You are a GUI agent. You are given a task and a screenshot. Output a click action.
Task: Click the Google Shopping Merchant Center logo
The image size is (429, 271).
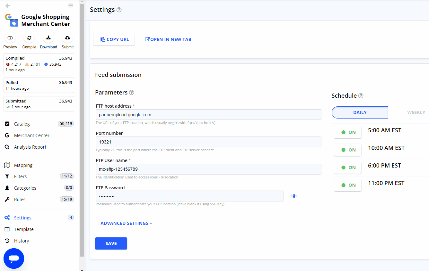[x=12, y=20]
